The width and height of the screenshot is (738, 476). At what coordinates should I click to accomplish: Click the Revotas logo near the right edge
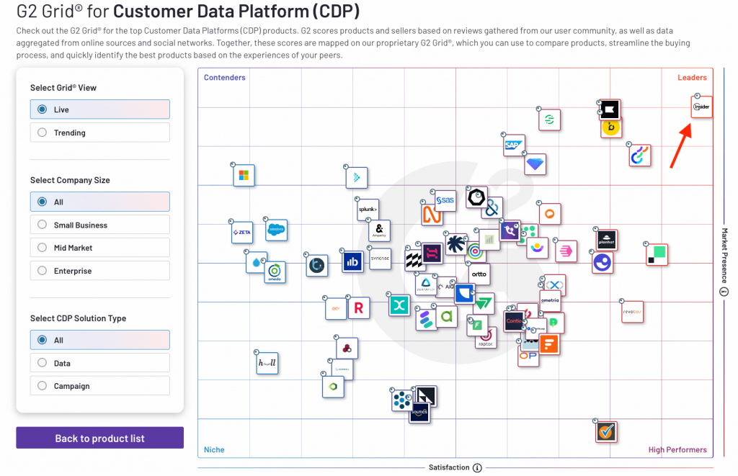coord(632,312)
